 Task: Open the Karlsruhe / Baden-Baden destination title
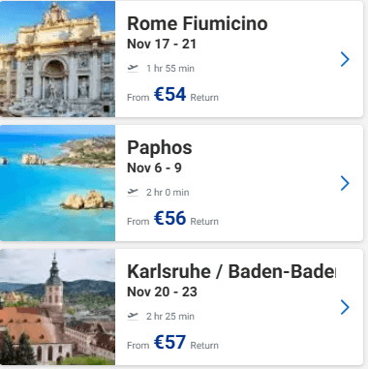coord(231,271)
